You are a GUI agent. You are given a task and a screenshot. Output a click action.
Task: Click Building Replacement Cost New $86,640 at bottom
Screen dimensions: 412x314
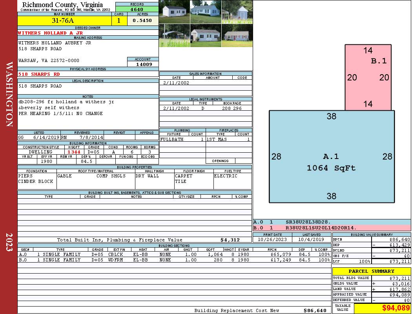315,310
